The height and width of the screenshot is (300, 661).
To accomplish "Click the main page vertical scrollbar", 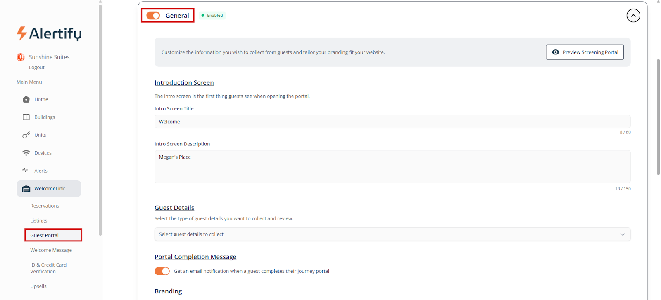I will 658,117.
